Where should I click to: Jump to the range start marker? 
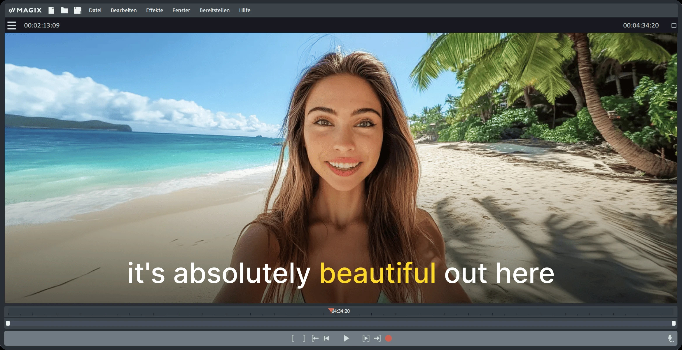click(315, 338)
